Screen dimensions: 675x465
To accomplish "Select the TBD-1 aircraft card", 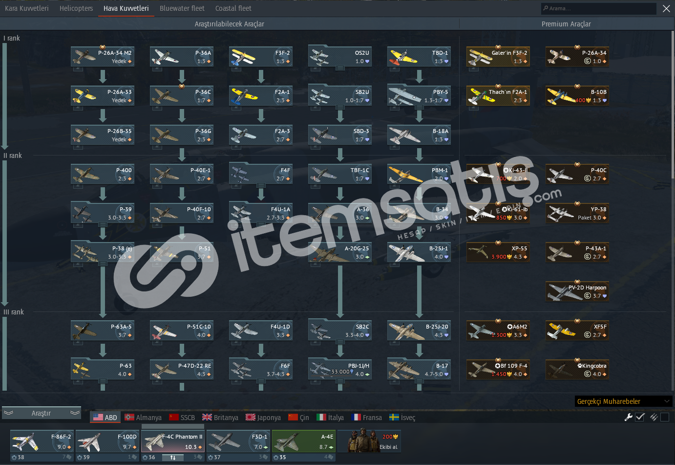I will [x=419, y=57].
